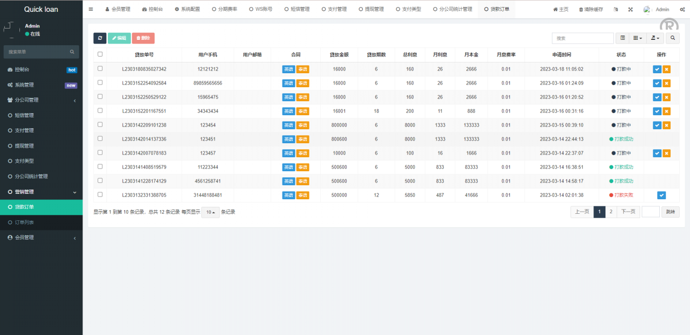Click the search magnifier in the table toolbar
Viewport: 690px width, 335px height.
672,38
